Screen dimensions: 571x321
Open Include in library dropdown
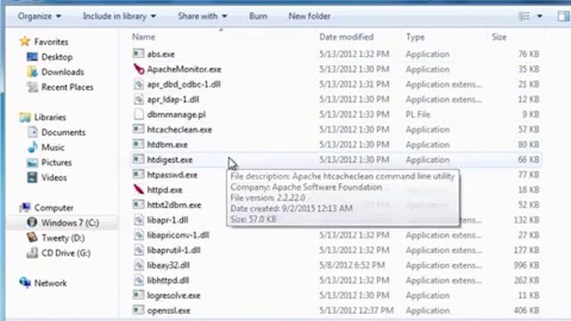[119, 16]
